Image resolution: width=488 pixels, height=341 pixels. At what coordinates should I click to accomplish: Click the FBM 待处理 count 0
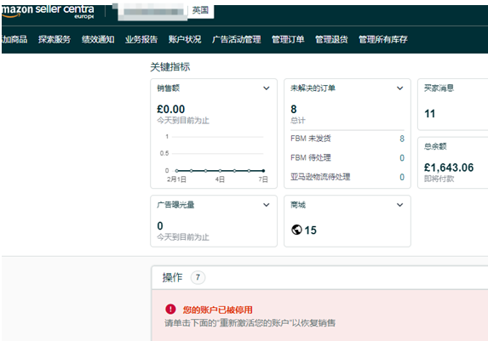402,158
